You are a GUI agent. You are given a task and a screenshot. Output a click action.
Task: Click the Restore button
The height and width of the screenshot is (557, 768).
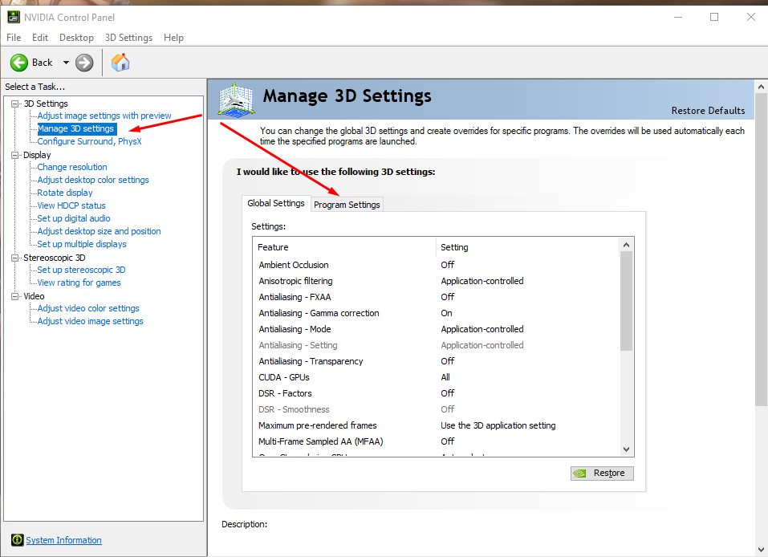pos(602,473)
